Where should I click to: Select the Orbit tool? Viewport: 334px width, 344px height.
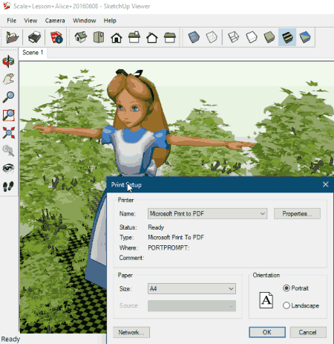point(8,61)
